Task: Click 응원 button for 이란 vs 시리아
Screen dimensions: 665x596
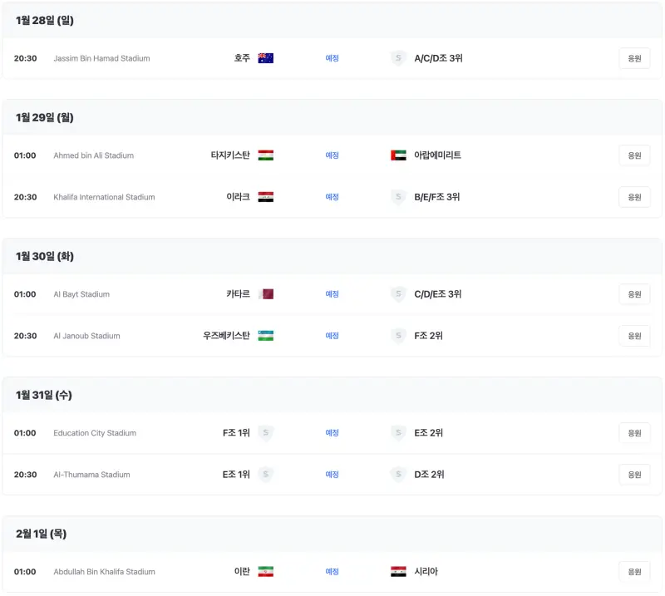Action: click(634, 571)
